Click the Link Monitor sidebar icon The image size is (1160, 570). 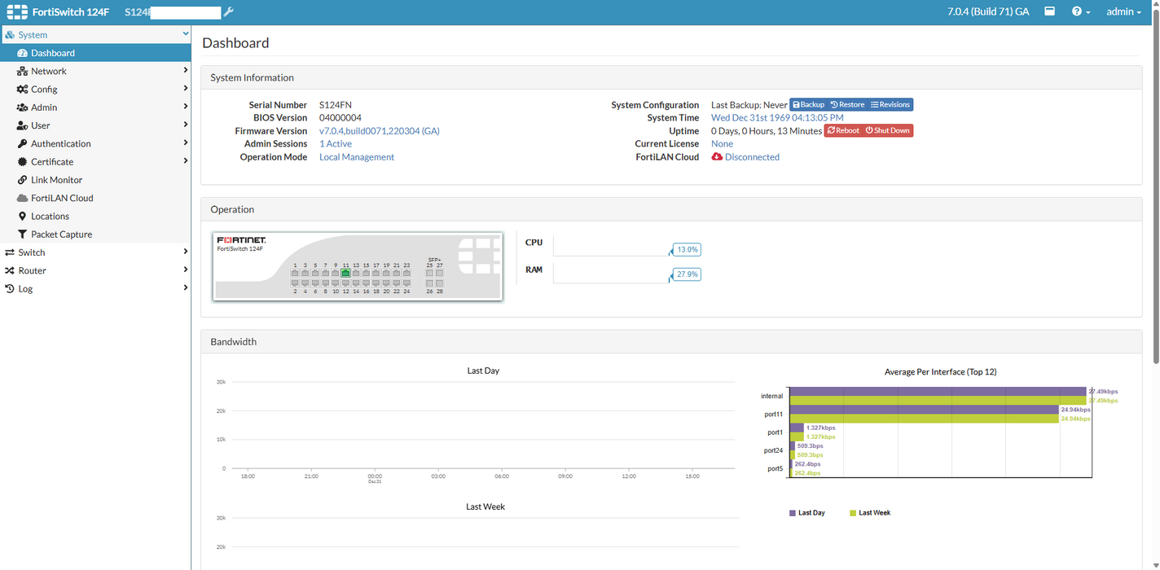tap(23, 180)
